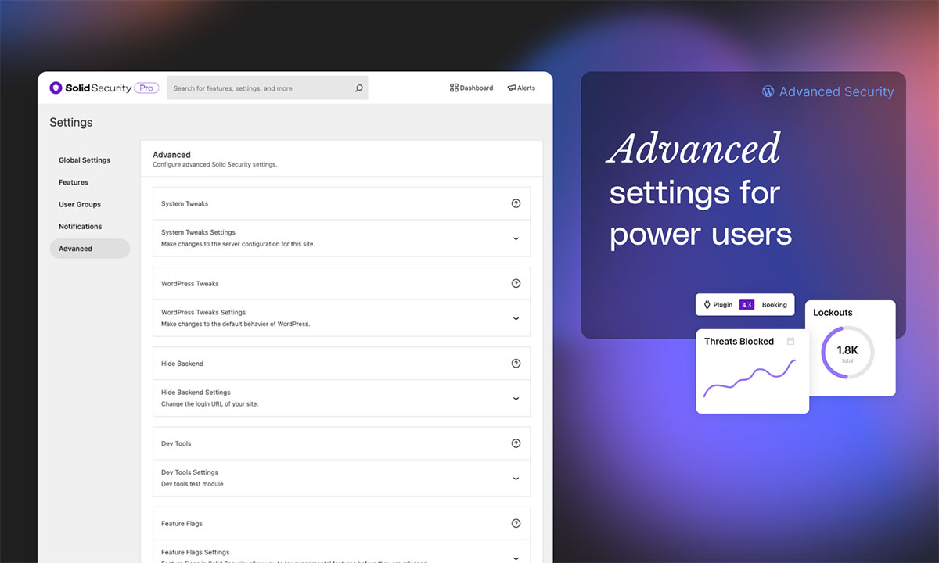Click 'Dev tools test module' description
This screenshot has width=939, height=563.
point(192,484)
